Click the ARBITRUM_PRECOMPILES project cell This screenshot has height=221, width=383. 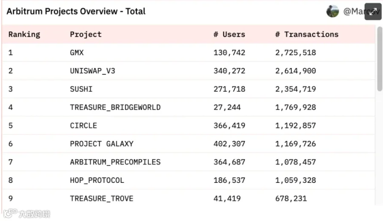[115, 162]
